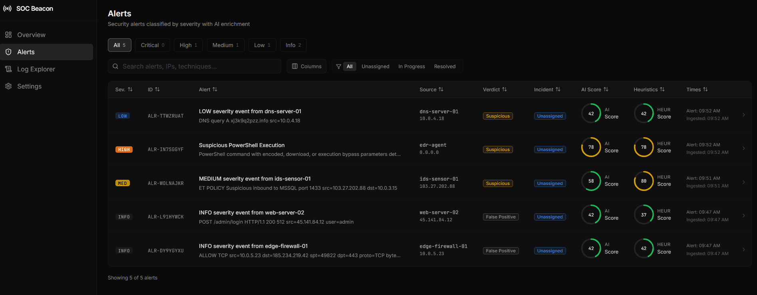Open the Suspicious PowerShell Execution alert
This screenshot has height=295, width=757.
coord(242,145)
